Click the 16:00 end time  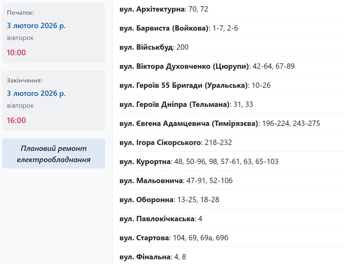[x=16, y=120]
